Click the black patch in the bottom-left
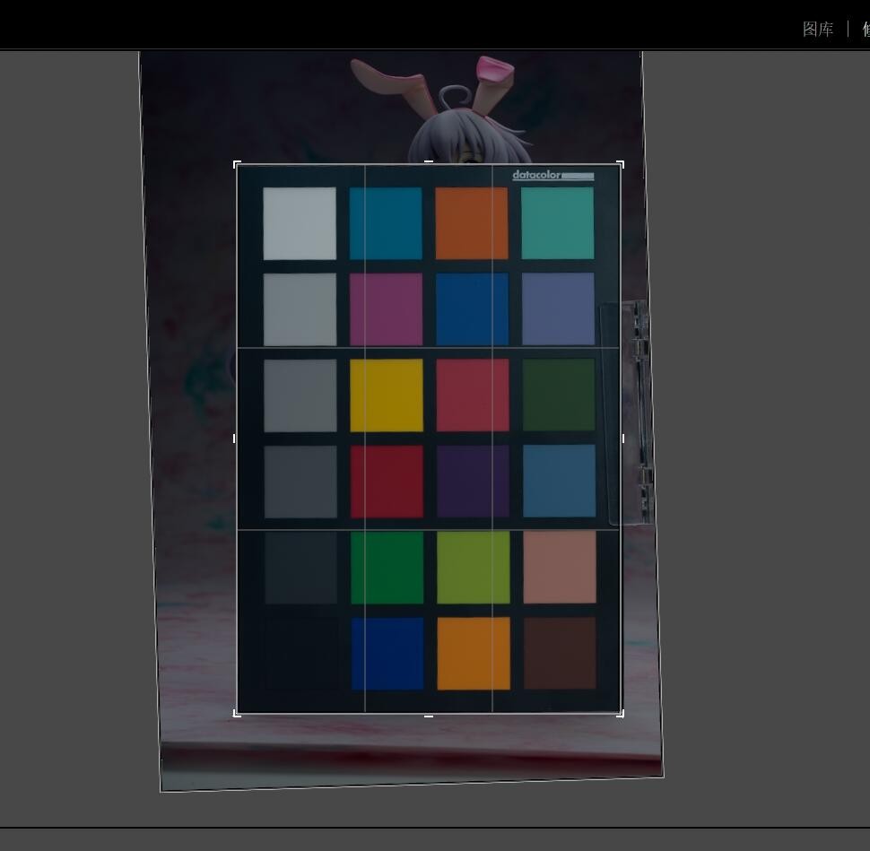The width and height of the screenshot is (870, 851). click(301, 653)
